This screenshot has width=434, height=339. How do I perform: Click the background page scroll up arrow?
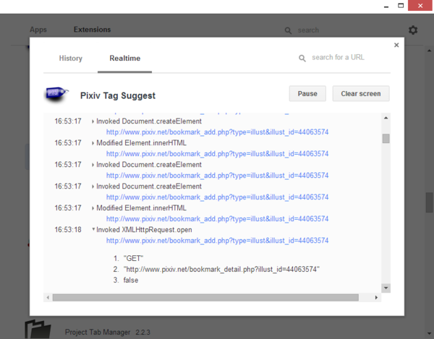pyautogui.click(x=429, y=51)
